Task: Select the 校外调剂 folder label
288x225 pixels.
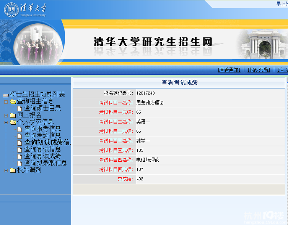Action: point(29,170)
